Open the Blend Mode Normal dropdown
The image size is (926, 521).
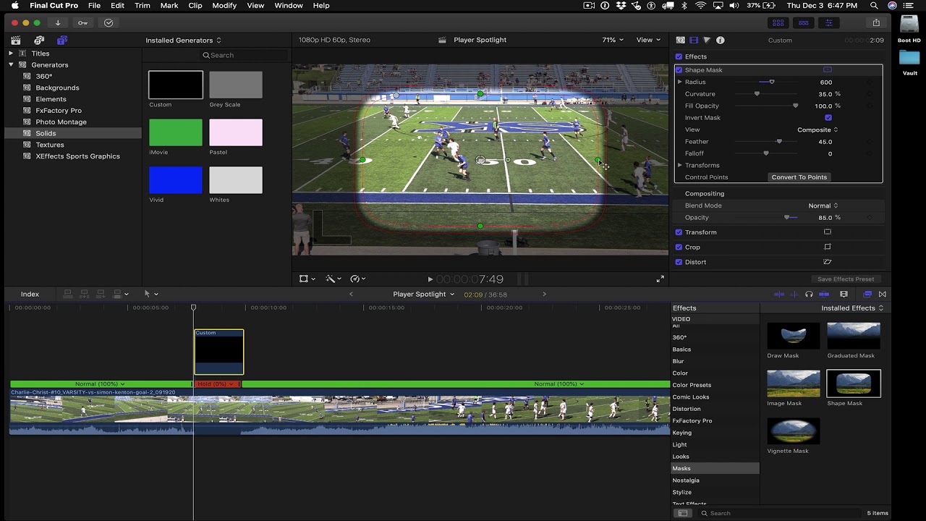(x=823, y=206)
